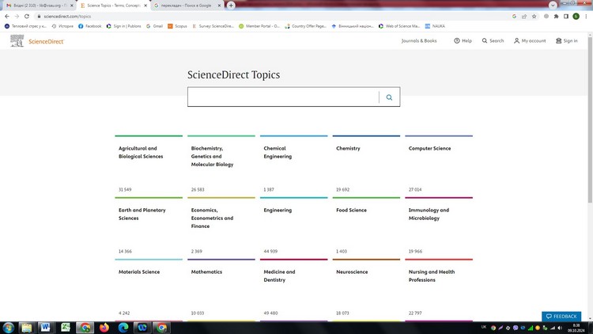Open the Scopus bookmark
This screenshot has height=334, width=593.
tap(177, 26)
